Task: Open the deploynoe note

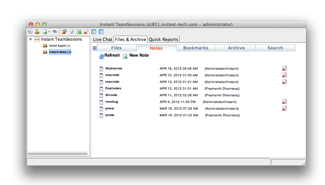Action: (114, 68)
